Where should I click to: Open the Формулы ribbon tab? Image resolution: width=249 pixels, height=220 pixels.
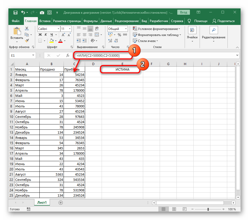point(91,21)
